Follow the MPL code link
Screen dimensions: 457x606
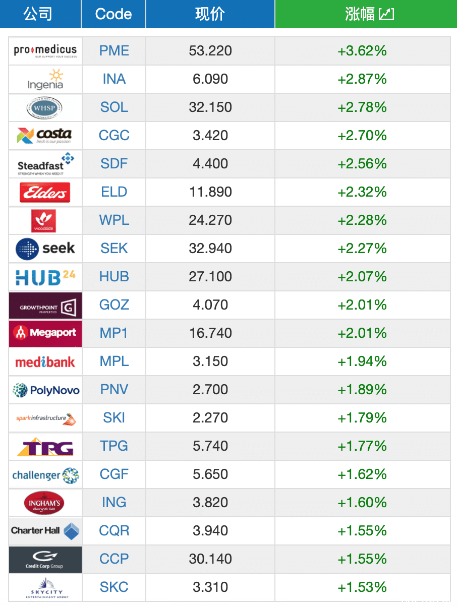click(114, 361)
